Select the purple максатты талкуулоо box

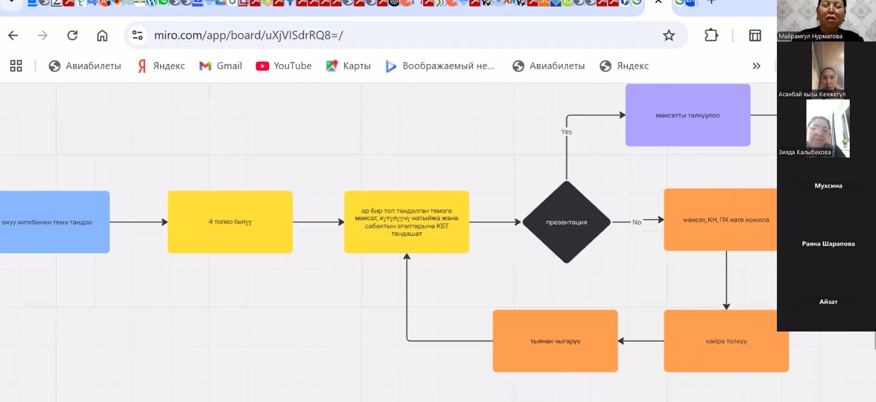coord(688,115)
